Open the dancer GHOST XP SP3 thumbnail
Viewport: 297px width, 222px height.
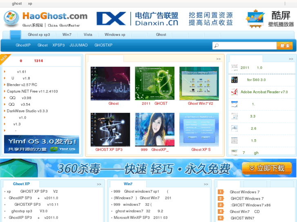[x=110, y=130]
